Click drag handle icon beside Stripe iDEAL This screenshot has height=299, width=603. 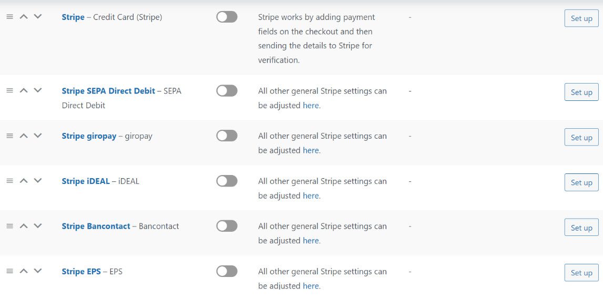[x=10, y=181]
